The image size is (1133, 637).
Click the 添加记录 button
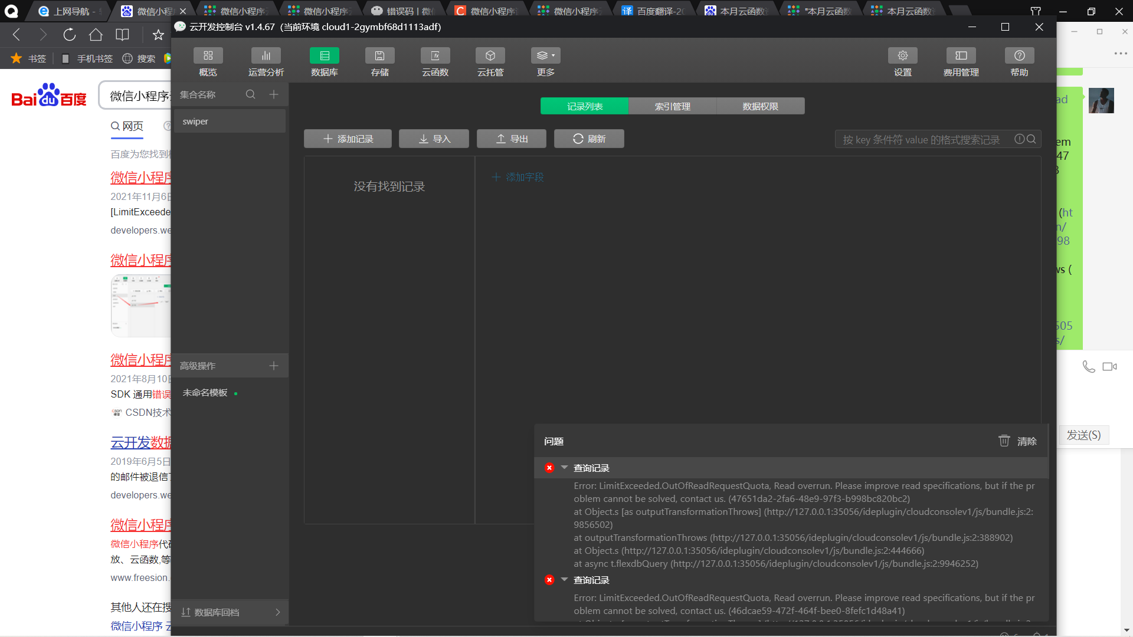pos(348,139)
